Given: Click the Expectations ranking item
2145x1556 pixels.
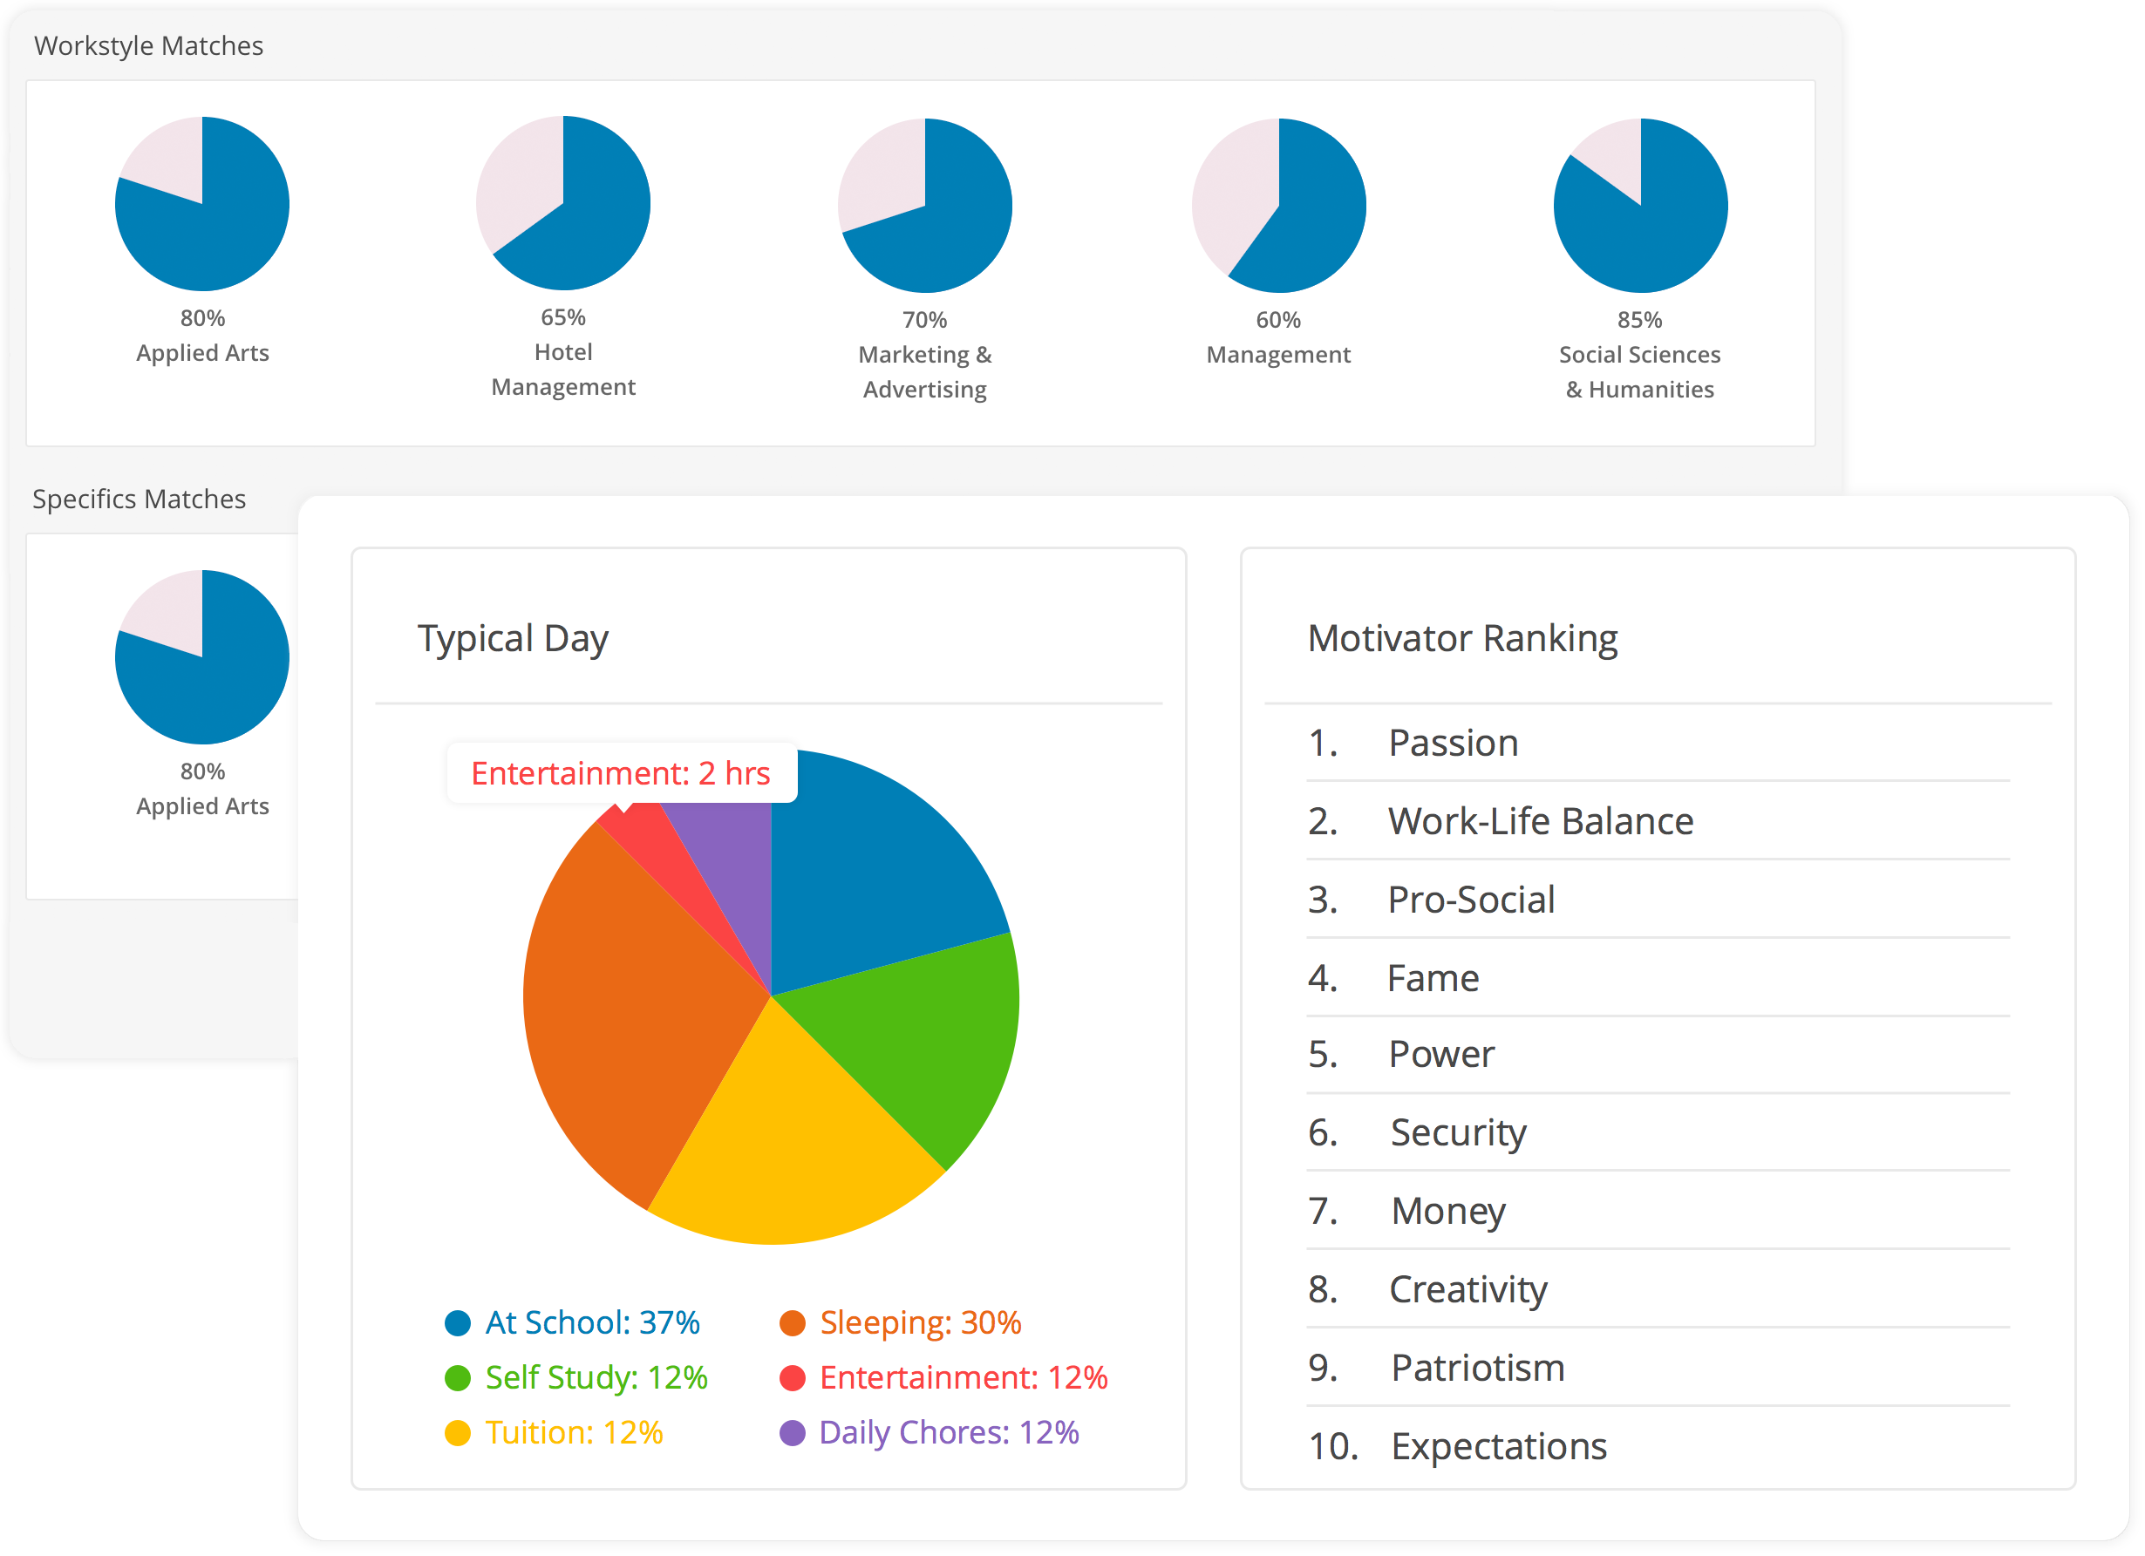Looking at the screenshot, I should [1498, 1446].
